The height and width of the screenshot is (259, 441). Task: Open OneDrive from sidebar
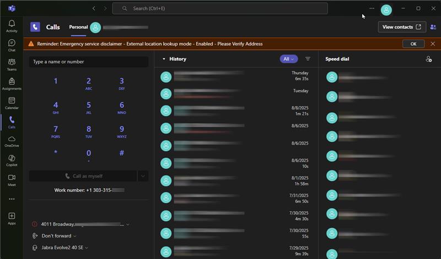pos(12,141)
